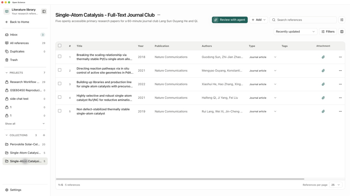Open display settings sliders icon near search
The image size is (350, 196).
click(342, 20)
